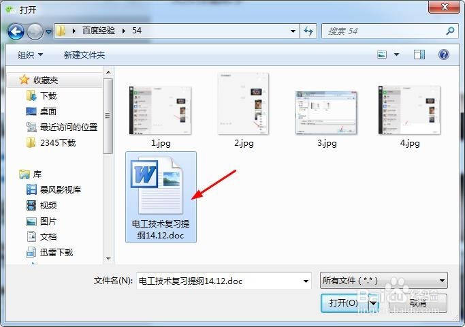Select the 4.jpg thumbnail
Image resolution: width=465 pixels, height=327 pixels.
pos(410,110)
